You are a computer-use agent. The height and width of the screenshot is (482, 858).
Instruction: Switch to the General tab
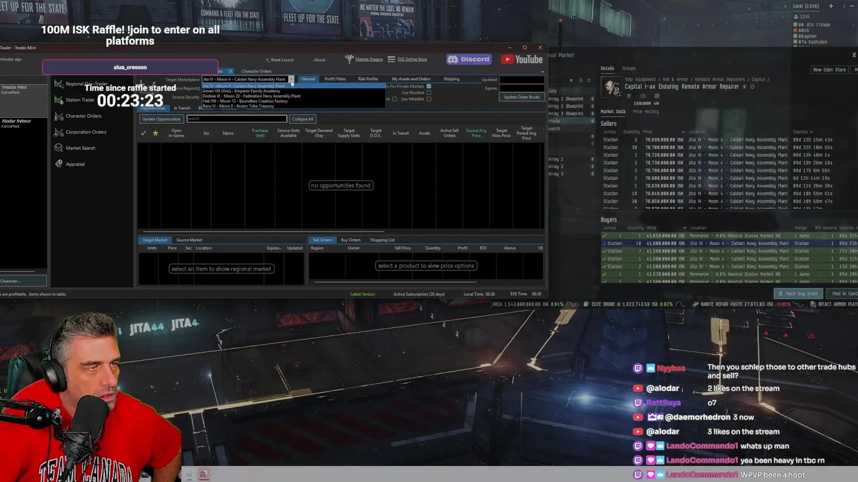308,79
